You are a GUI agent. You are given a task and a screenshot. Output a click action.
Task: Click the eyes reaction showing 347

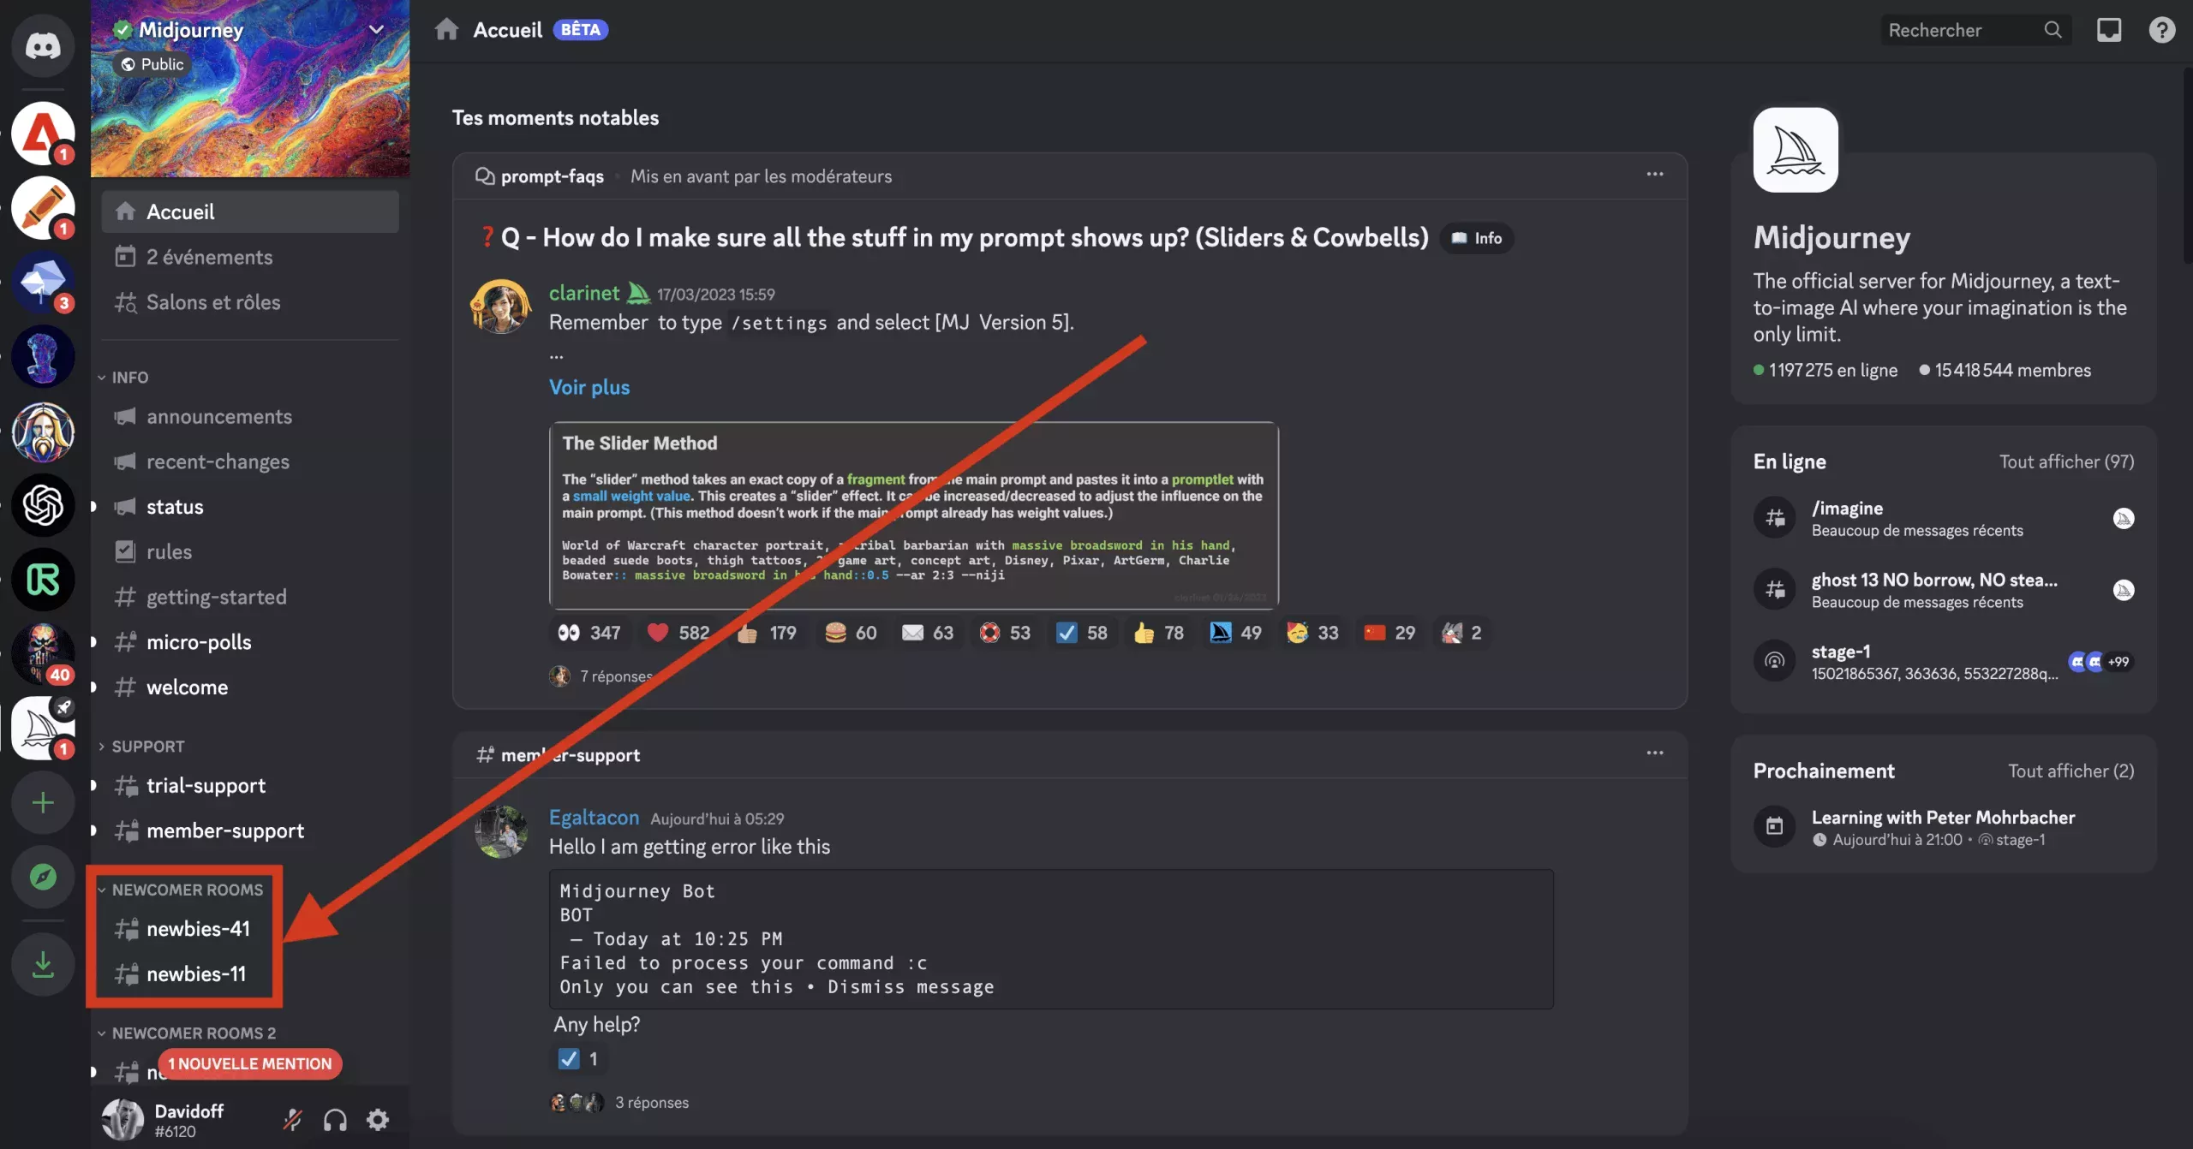589,633
